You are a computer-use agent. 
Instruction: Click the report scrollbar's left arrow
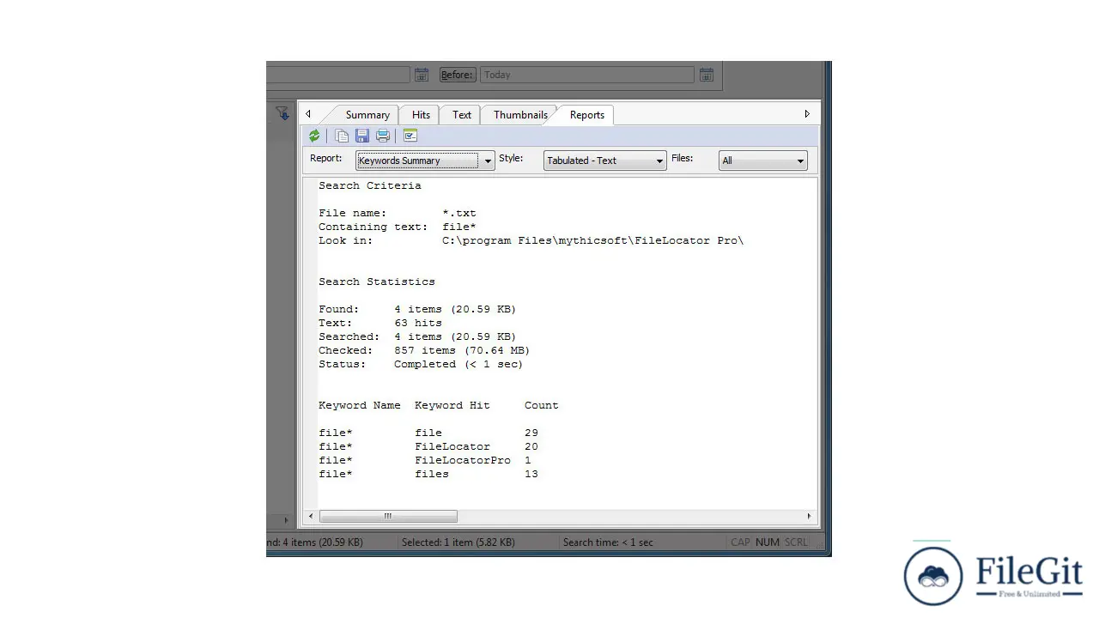[x=312, y=516]
